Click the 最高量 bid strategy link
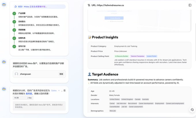The image size is (196, 118). [29, 94]
